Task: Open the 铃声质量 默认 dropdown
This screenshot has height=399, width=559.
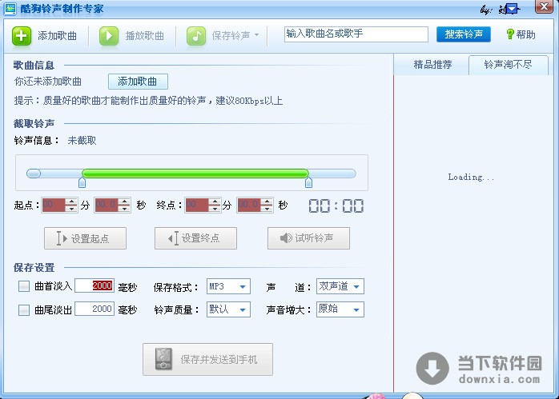Action: point(228,309)
